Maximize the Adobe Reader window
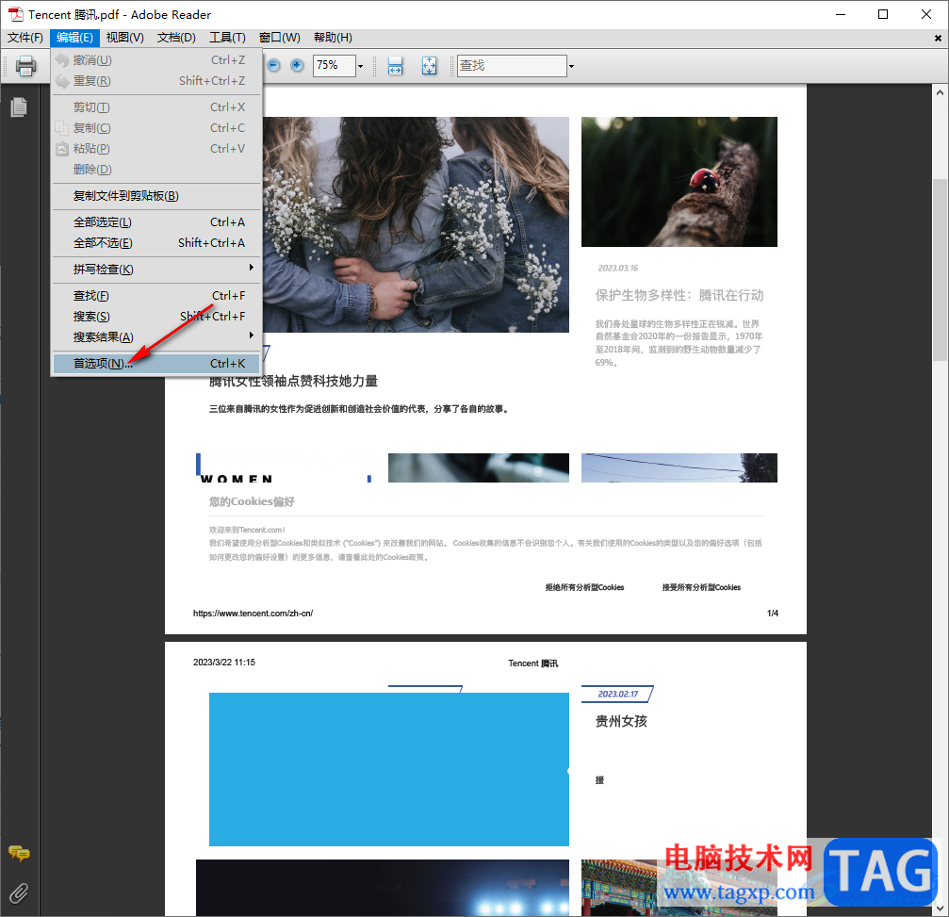Image resolution: width=949 pixels, height=917 pixels. tap(883, 14)
